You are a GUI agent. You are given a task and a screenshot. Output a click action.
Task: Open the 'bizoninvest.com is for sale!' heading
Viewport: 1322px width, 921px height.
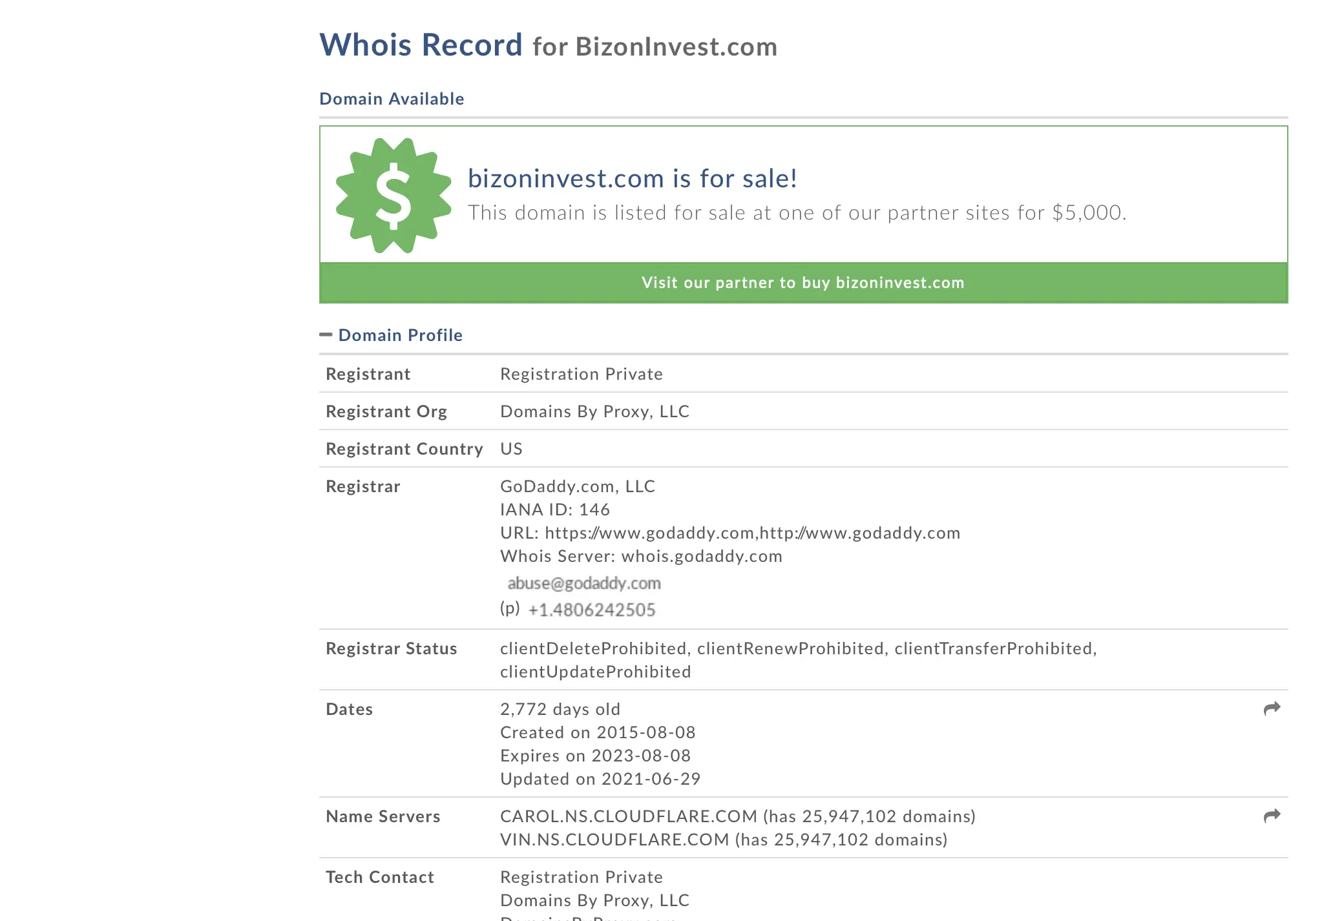pos(633,178)
